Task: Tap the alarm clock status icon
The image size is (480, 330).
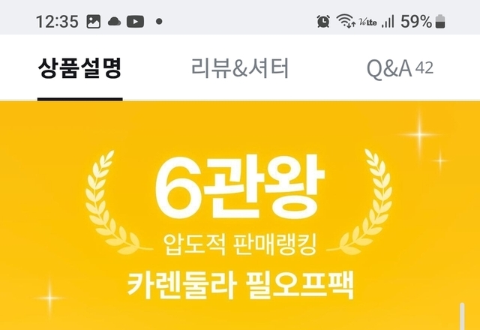Action: click(323, 22)
